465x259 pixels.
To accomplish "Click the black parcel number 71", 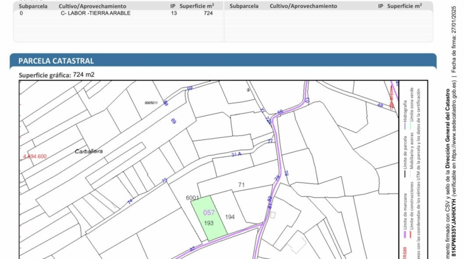I will 241,185.
